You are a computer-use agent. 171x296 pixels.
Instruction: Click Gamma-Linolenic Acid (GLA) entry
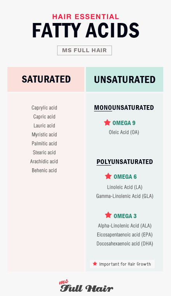[125, 196]
